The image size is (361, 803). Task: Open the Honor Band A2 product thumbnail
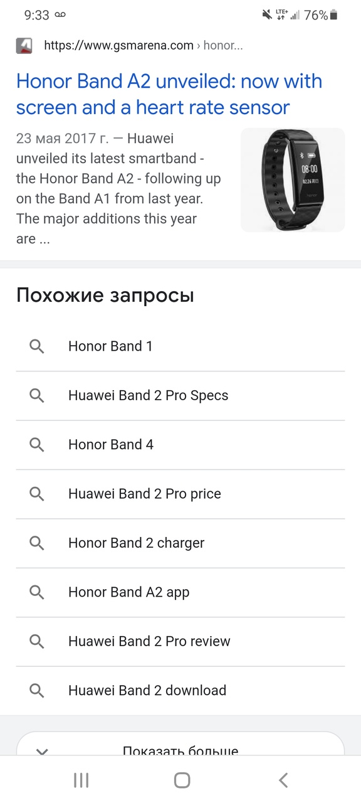(293, 180)
